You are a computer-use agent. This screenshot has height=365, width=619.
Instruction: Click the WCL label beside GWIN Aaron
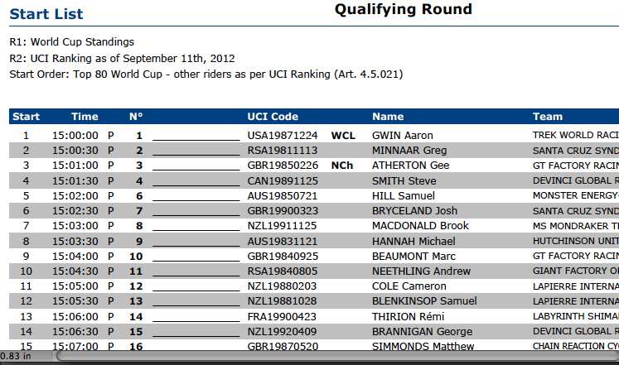[342, 135]
